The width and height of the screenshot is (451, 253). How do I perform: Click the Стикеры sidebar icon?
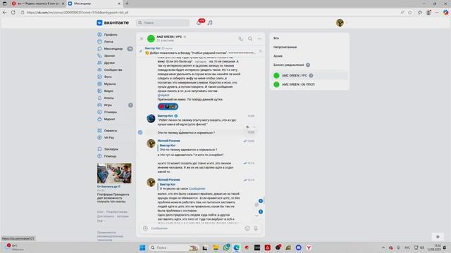click(x=99, y=112)
